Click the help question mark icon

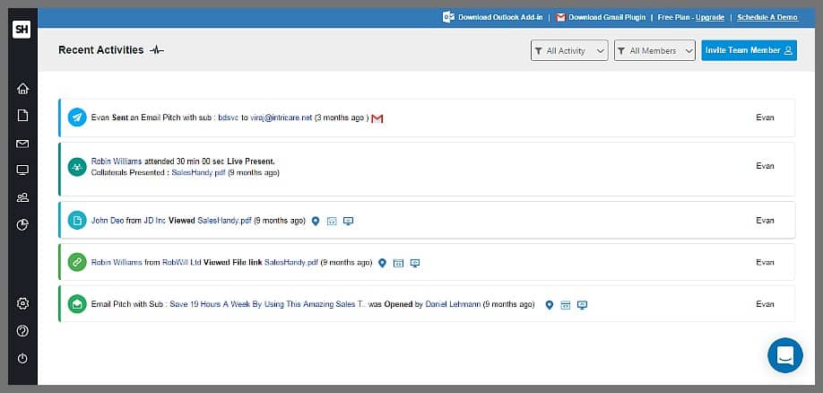point(22,330)
